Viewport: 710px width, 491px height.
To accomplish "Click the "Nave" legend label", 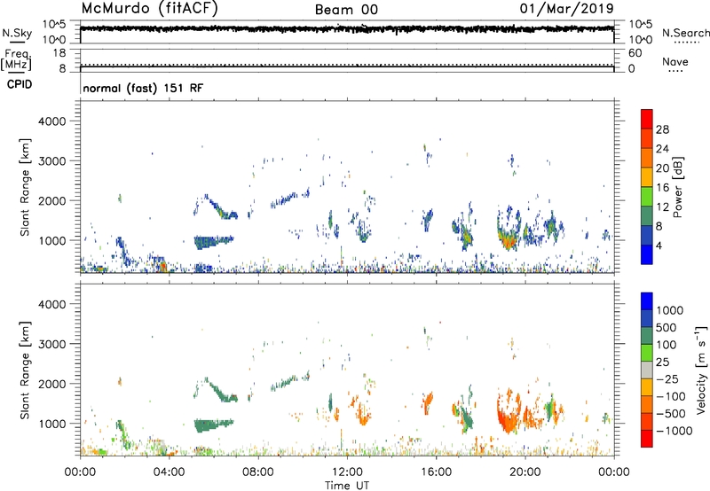I will [674, 61].
